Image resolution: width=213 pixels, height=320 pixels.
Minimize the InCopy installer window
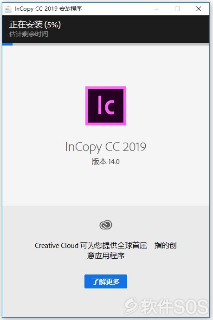coord(156,9)
